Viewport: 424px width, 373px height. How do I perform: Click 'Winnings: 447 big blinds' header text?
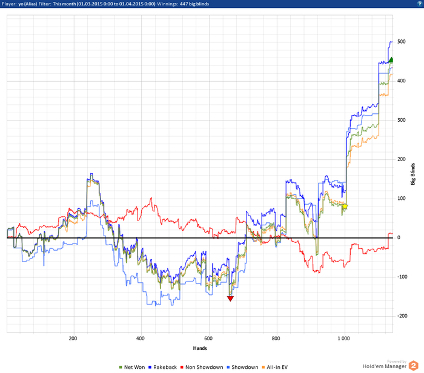pos(183,4)
